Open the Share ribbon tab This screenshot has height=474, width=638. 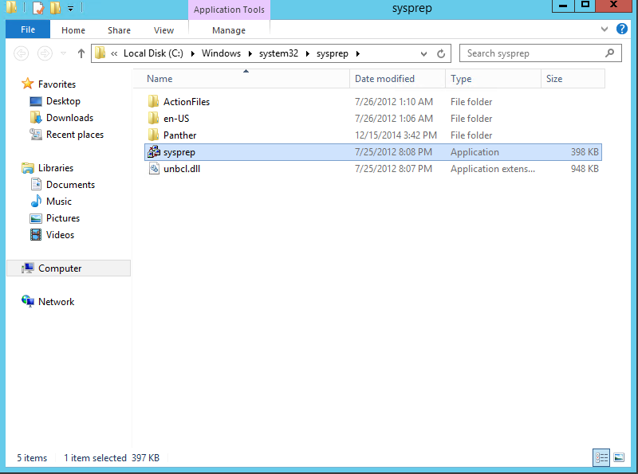(119, 30)
